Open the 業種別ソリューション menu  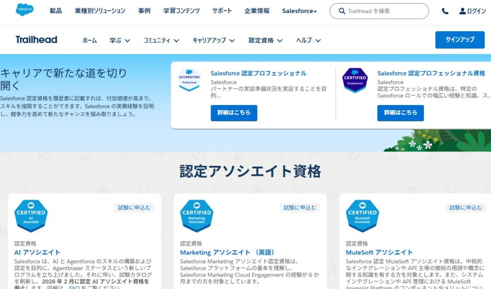point(100,11)
